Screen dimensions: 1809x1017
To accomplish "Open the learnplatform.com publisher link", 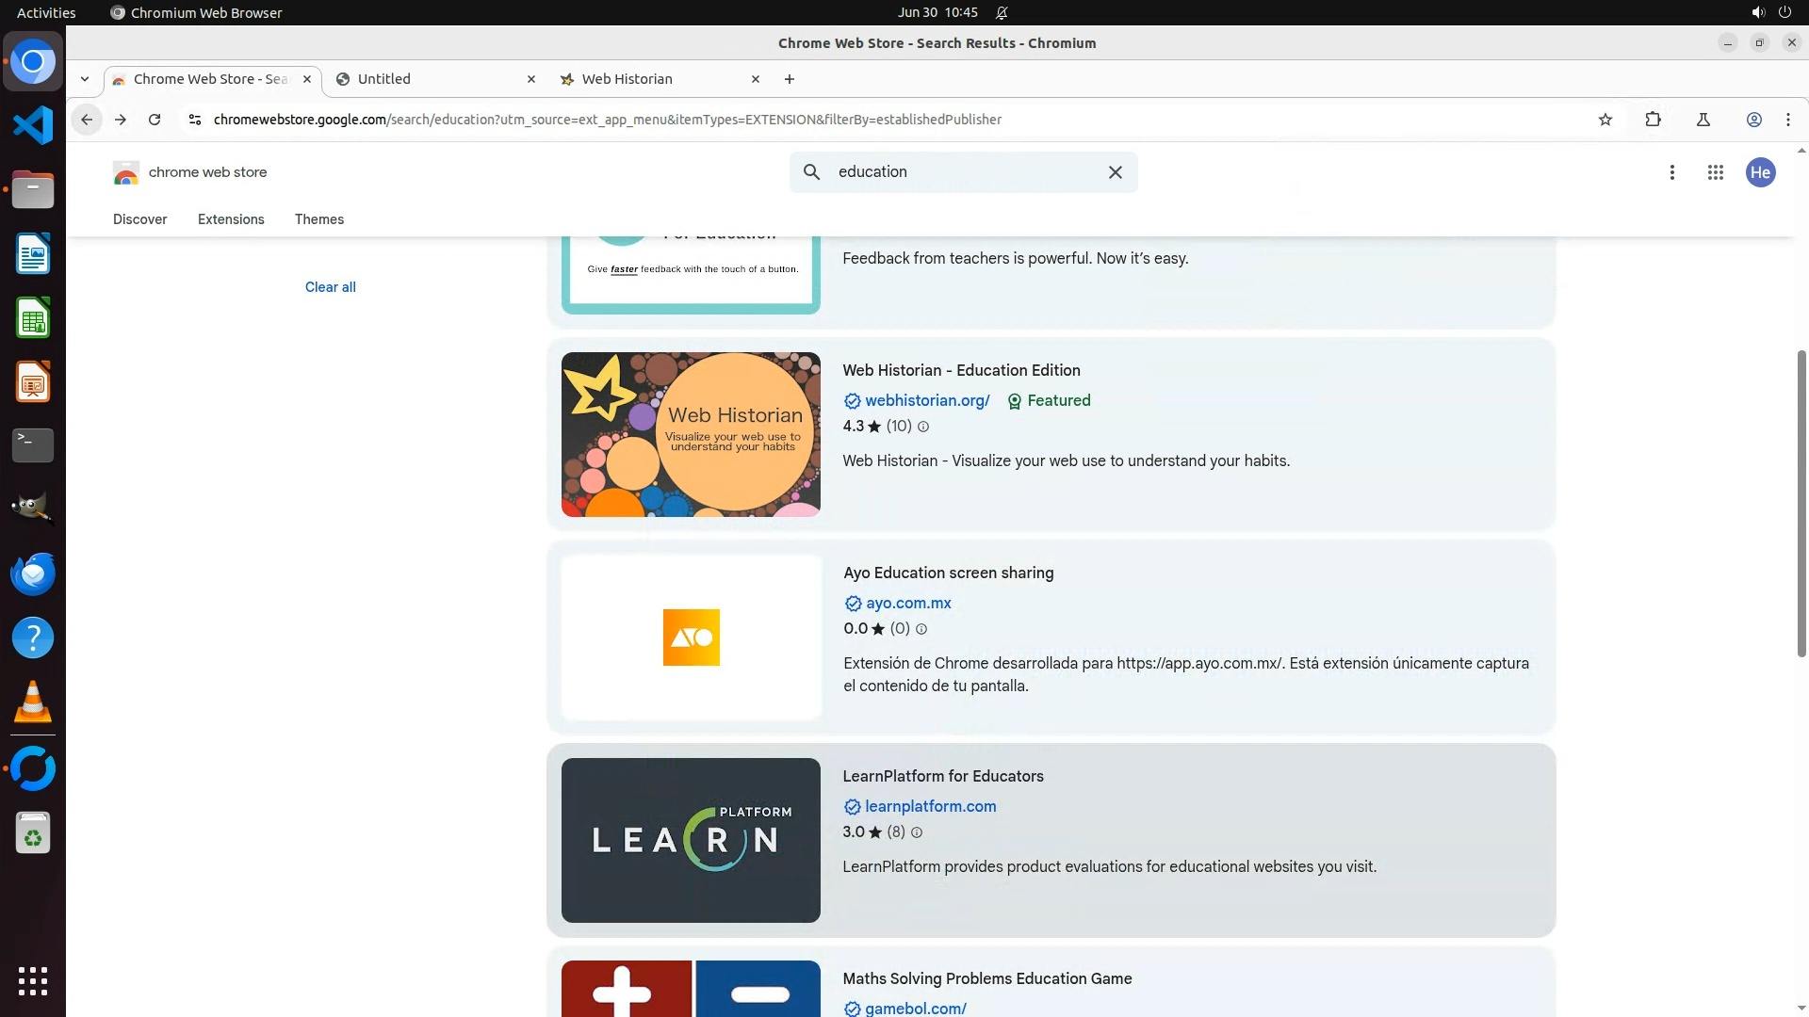I will coord(930,807).
